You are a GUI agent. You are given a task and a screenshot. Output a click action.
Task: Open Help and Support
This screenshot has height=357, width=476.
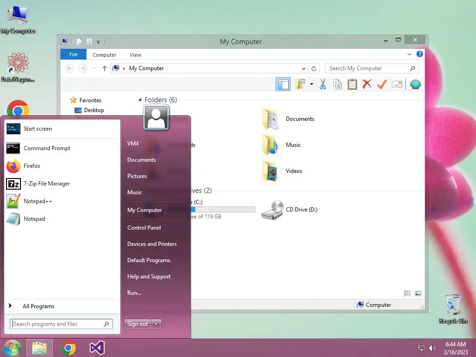coord(149,277)
